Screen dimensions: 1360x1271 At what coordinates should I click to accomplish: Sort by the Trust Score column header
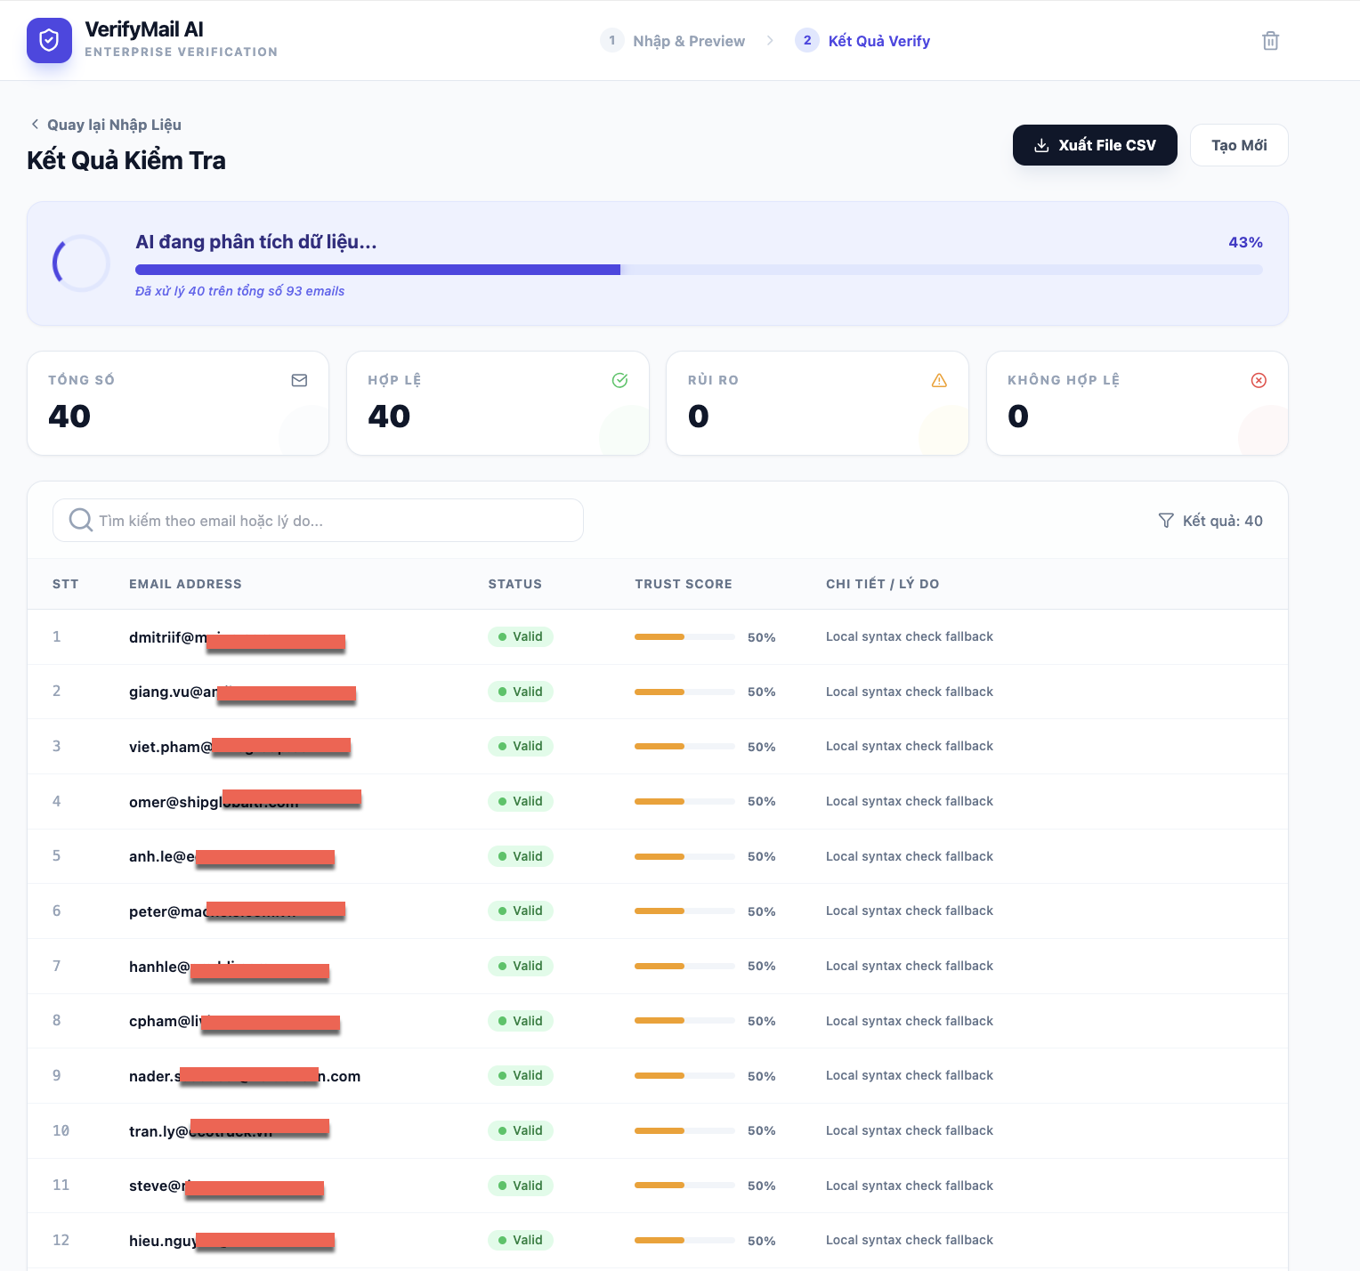pyautogui.click(x=683, y=584)
